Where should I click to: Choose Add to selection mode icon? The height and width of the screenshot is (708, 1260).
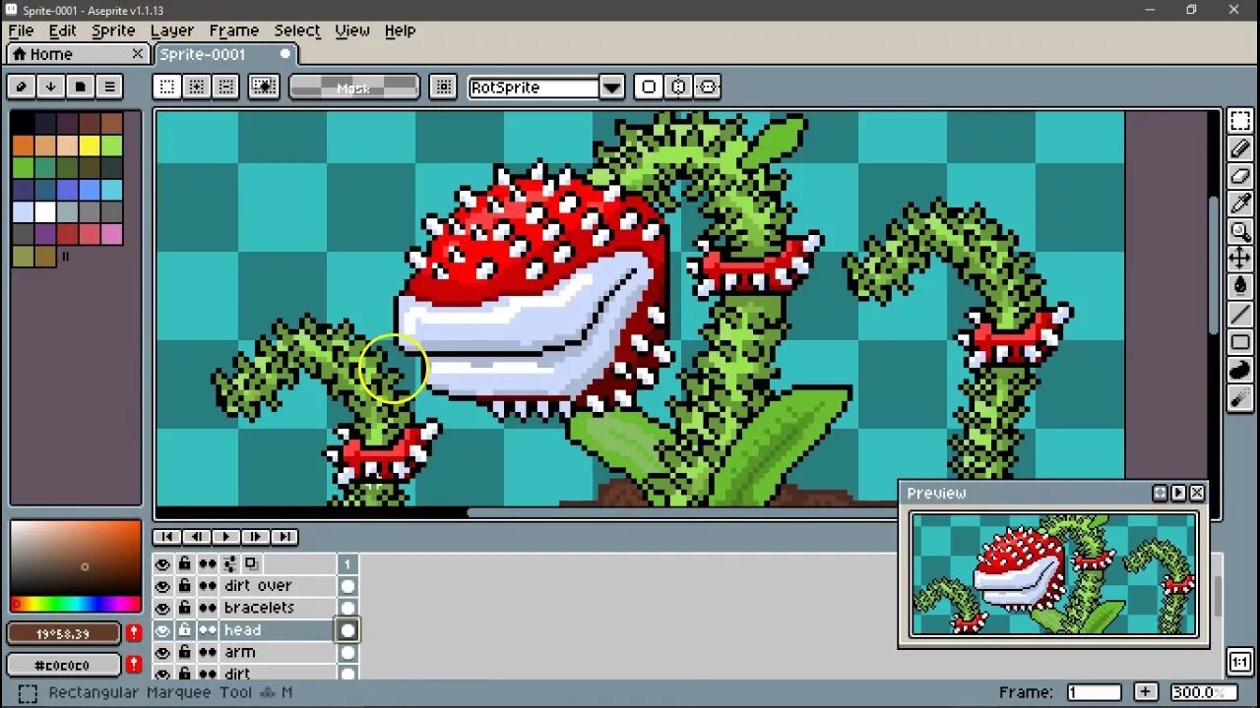point(197,87)
